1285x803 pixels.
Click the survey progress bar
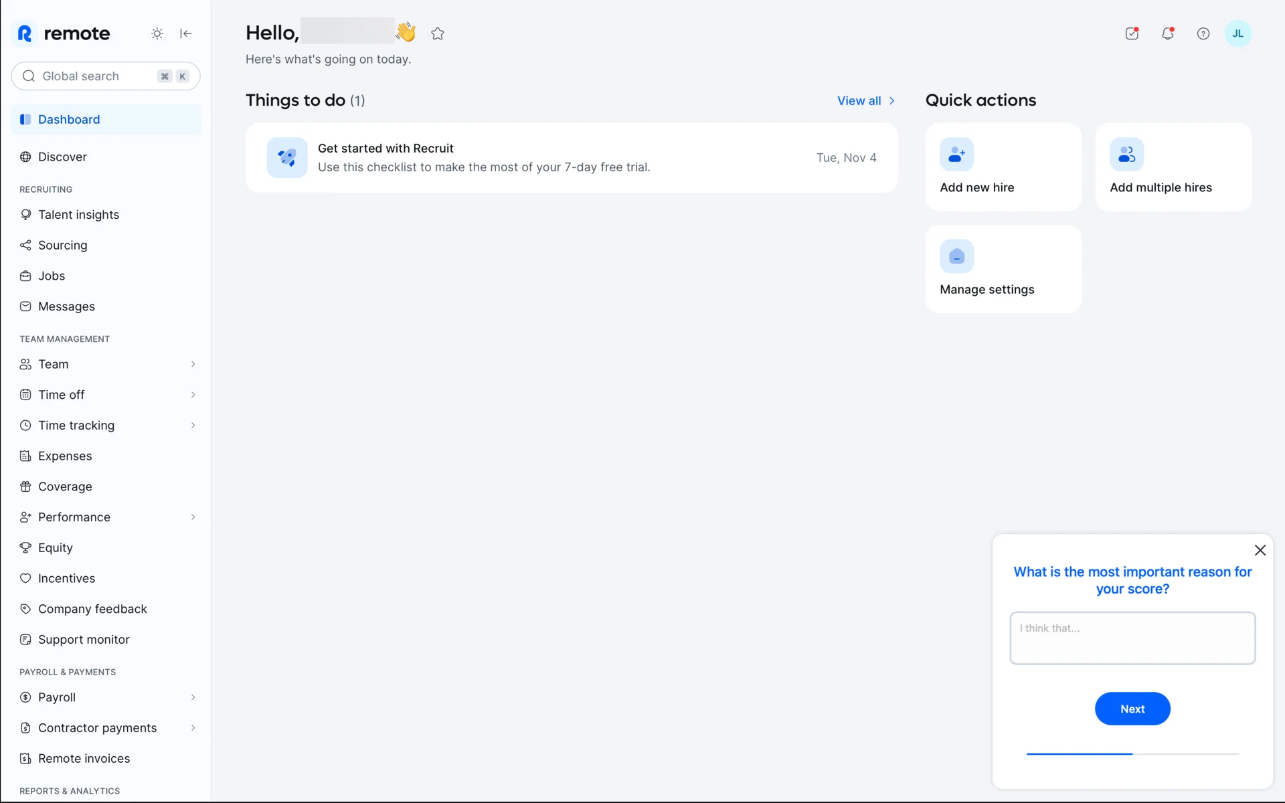pyautogui.click(x=1132, y=754)
